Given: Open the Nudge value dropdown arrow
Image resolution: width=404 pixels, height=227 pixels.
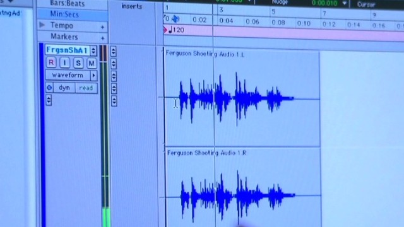Looking at the screenshot, I should point(345,3).
